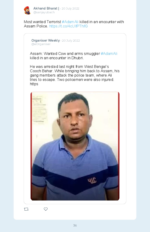This screenshot has height=232, width=150.
Task: Click the retweet icon below the tweet
Action: pyautogui.click(x=26, y=209)
